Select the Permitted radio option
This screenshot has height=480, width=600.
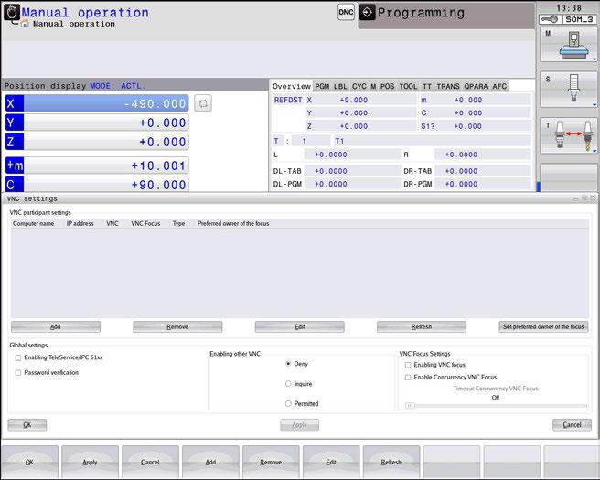point(288,403)
